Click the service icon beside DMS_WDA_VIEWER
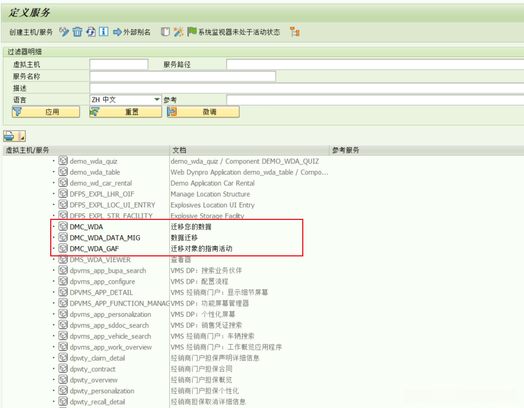 (x=63, y=259)
